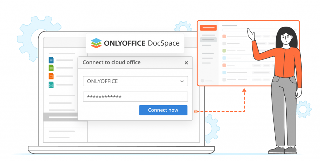Click the orange action button in DocSpace sidebar
This screenshot has width=320, height=161.
pos(208,28)
